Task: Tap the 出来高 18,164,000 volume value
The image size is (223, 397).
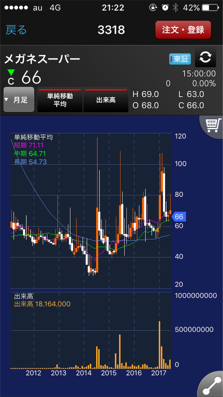Action: (42, 304)
